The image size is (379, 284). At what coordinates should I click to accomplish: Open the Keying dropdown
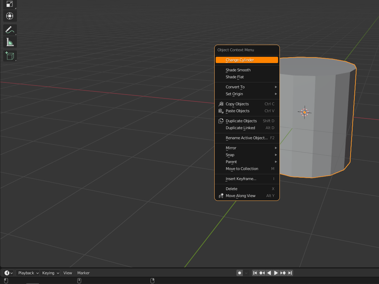pos(50,273)
